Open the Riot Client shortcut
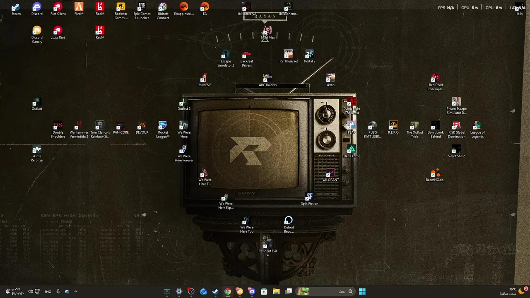This screenshot has width=530, height=298. coord(58,9)
